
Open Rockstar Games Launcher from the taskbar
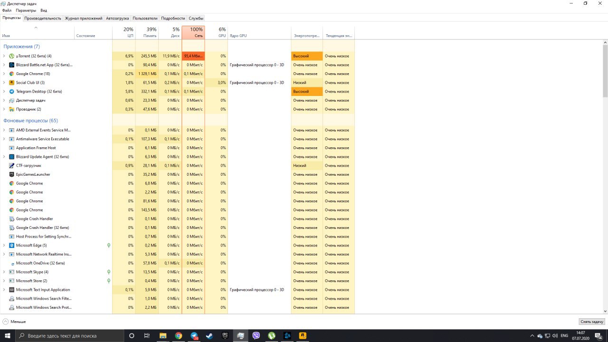(303, 335)
